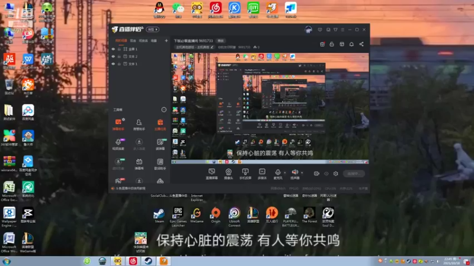474x266 pixels.
Task: Add a 多媒体 media source
Action: click(262, 174)
